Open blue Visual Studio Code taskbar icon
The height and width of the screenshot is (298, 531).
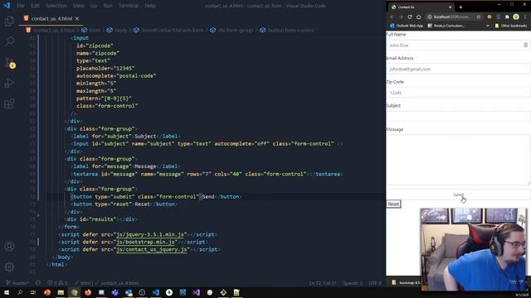[156, 292]
